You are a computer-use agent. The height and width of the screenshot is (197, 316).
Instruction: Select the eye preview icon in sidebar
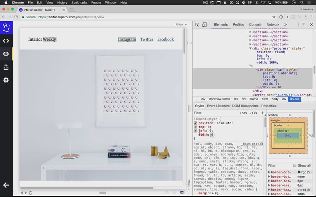pyautogui.click(x=6, y=54)
